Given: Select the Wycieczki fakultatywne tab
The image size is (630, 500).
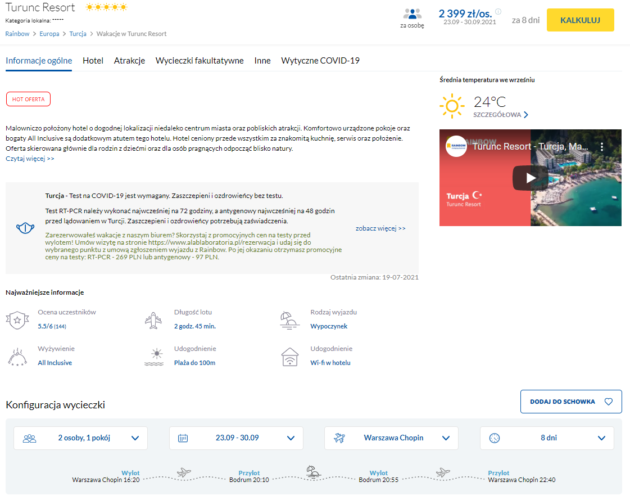Looking at the screenshot, I should (200, 61).
